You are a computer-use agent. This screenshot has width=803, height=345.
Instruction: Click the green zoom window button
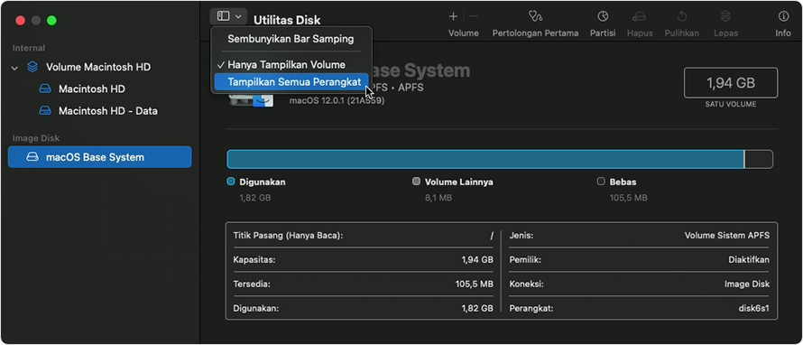coord(51,21)
